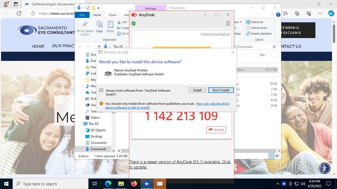Select Videos in the navigation tree
Image resolution: width=337 pixels, height=189 pixels.
[x=95, y=118]
